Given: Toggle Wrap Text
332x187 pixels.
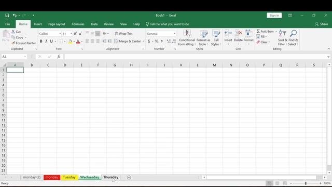Looking at the screenshot, I should click(x=123, y=33).
